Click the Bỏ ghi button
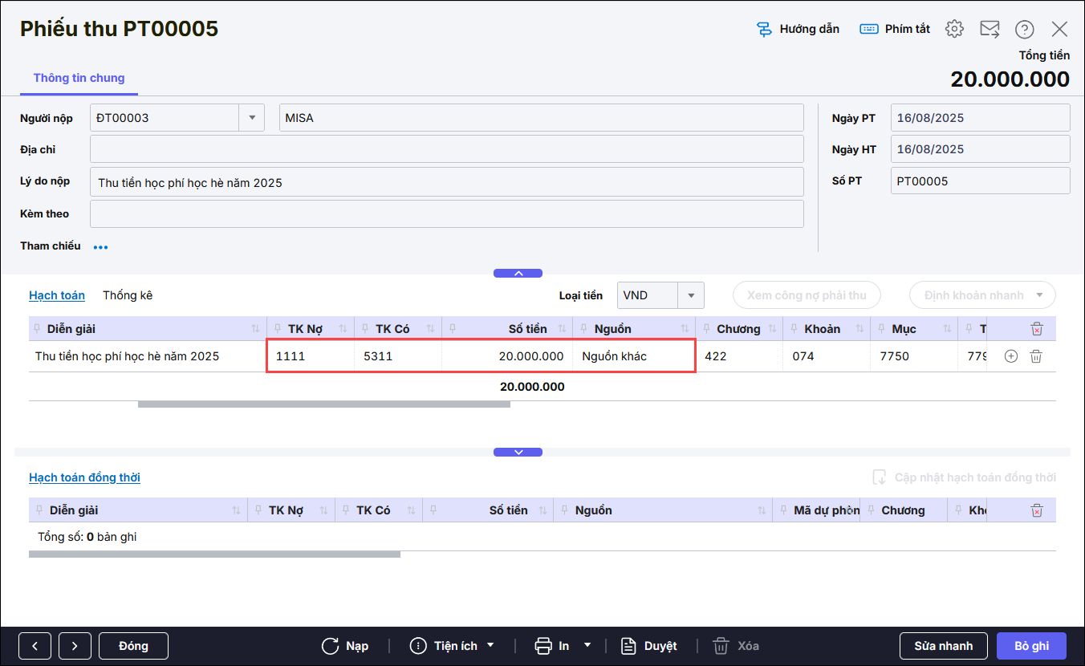 click(x=1031, y=646)
